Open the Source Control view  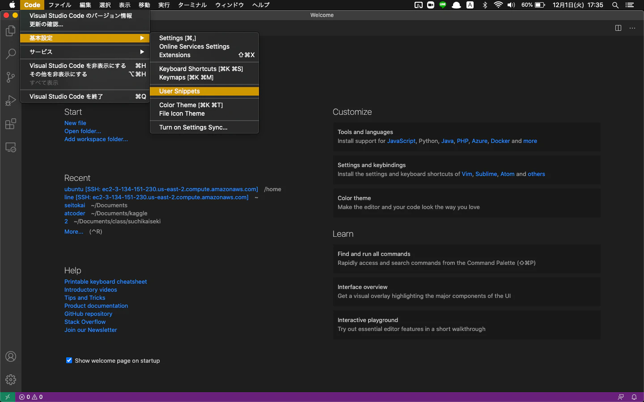10,77
